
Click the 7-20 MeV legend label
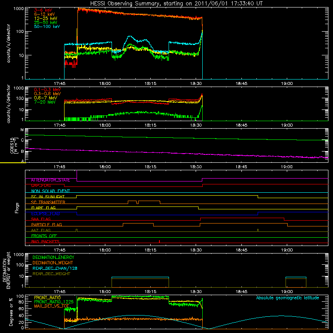pos(45,102)
